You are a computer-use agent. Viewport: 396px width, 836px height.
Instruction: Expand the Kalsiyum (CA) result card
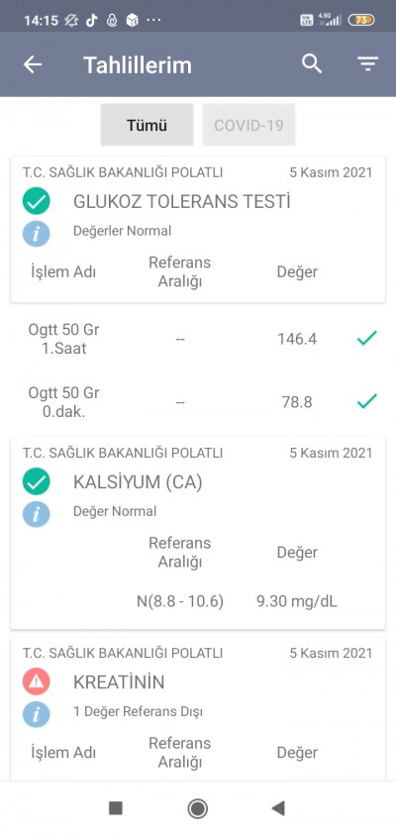coord(198,533)
